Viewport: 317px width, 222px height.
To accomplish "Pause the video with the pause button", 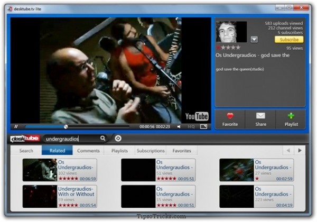I will (16, 126).
